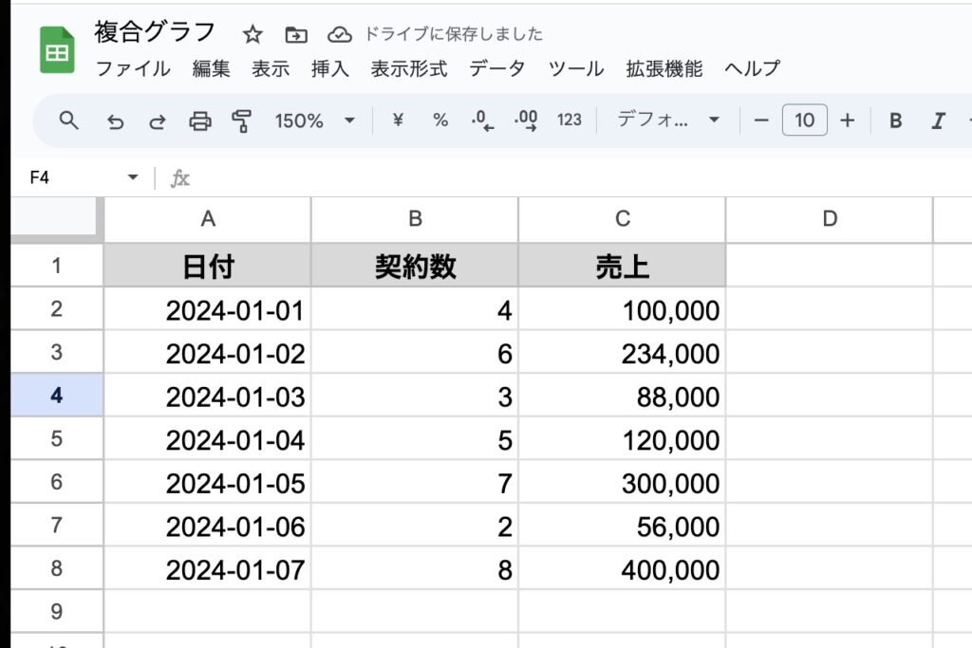Toggle italic formatting

point(939,120)
